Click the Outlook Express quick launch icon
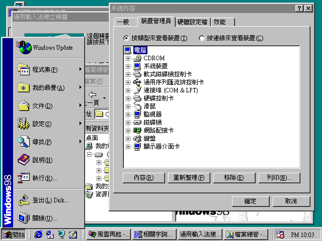The height and width of the screenshot is (241, 322). [x=50, y=234]
